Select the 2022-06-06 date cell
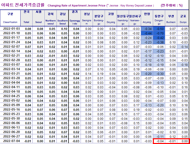190x144 pixels. click(10, 123)
